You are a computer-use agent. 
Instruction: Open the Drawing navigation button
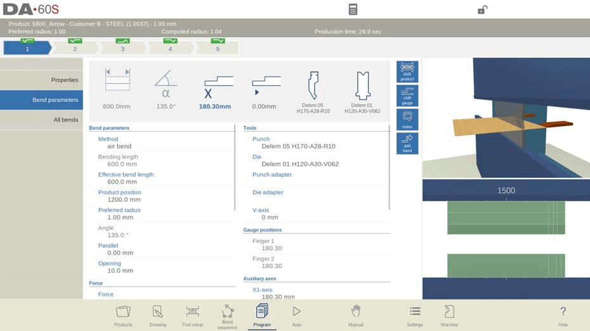click(x=158, y=316)
